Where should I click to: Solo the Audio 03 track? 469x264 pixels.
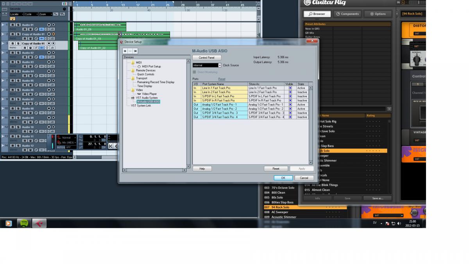18,62
